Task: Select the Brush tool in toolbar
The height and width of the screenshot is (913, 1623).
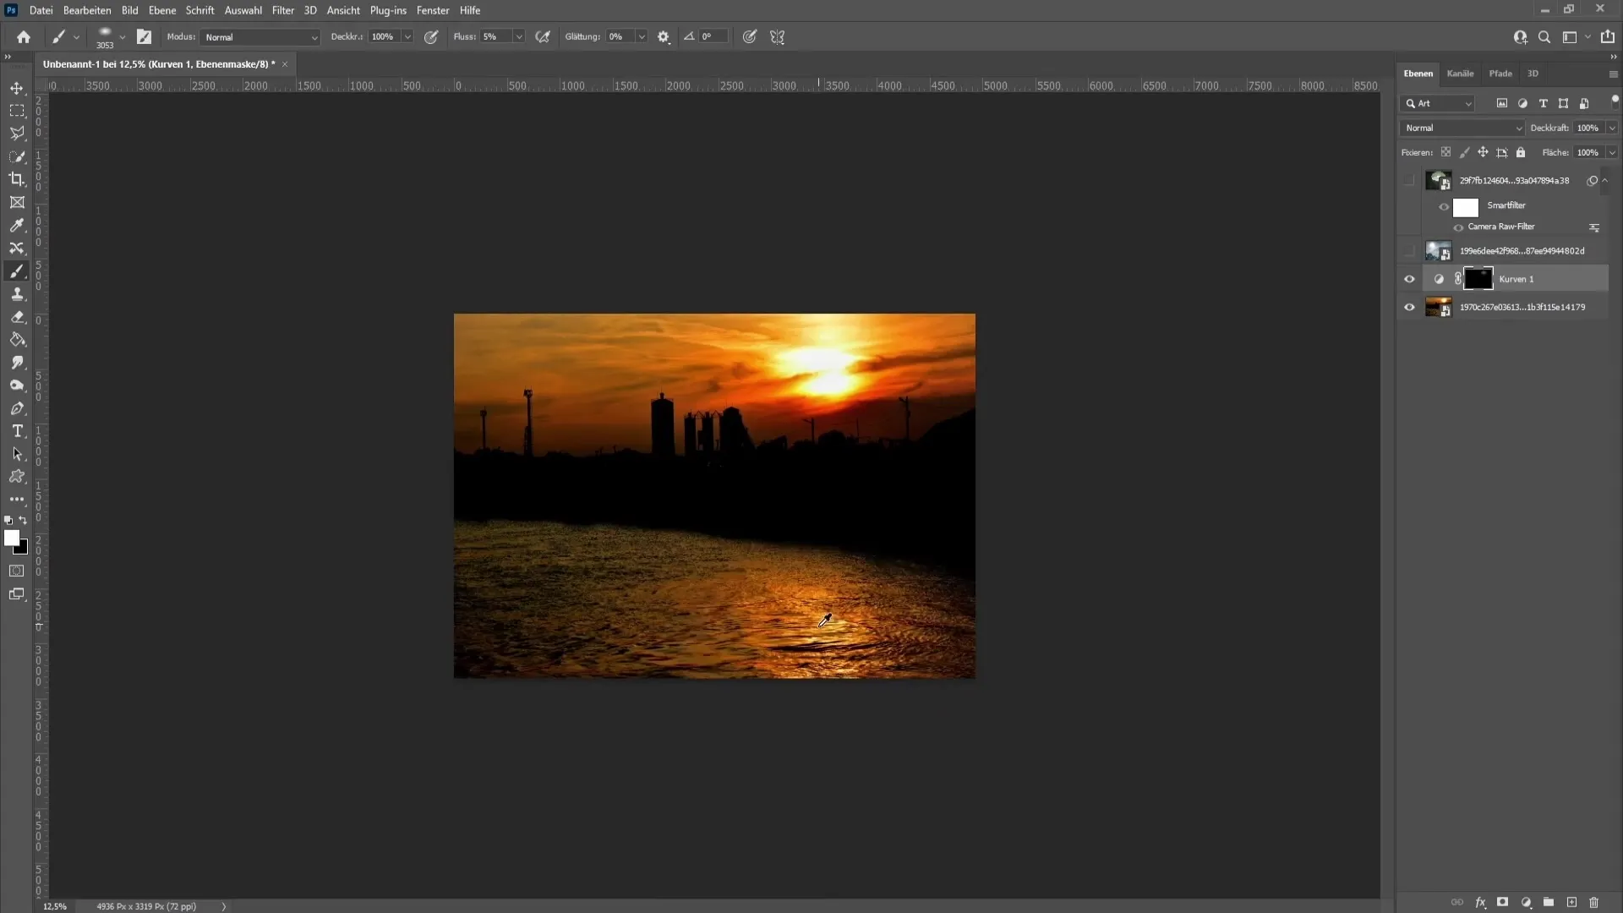Action: pyautogui.click(x=17, y=271)
